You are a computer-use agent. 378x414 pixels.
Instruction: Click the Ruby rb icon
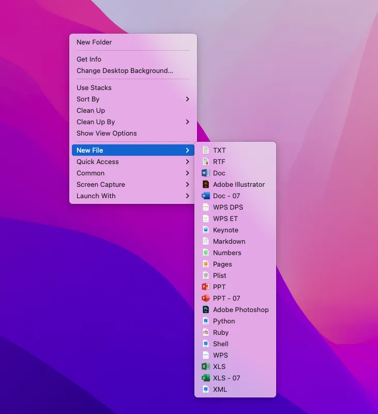coord(206,332)
